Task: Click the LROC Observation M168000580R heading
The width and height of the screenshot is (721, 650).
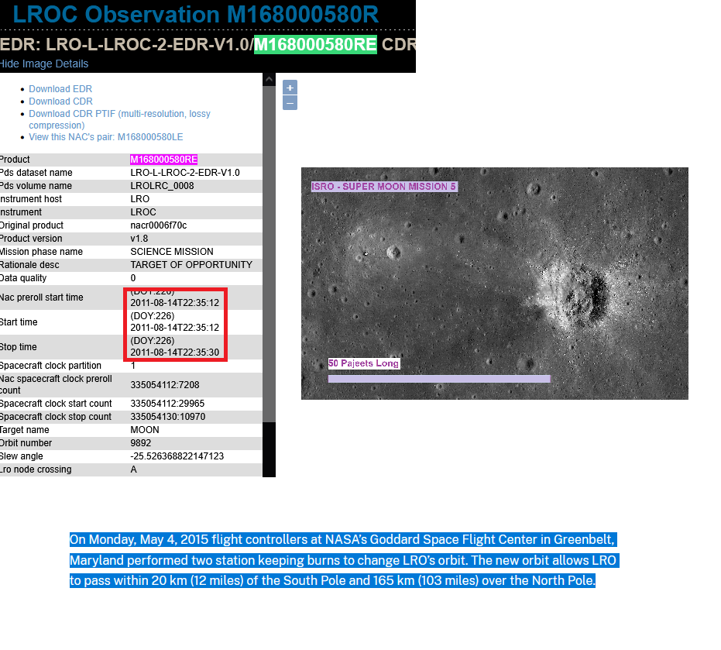Action: 196,14
